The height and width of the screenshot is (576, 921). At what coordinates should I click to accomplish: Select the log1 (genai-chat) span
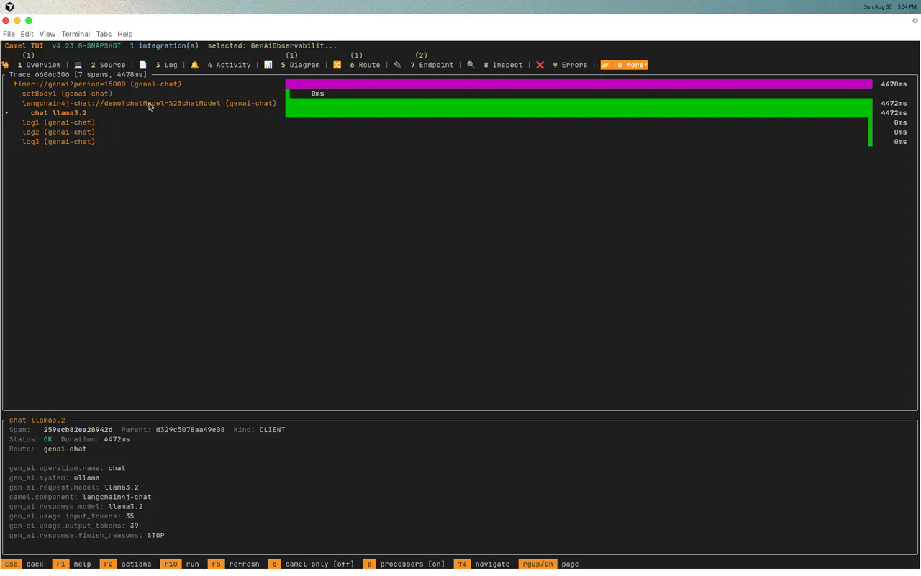[58, 122]
